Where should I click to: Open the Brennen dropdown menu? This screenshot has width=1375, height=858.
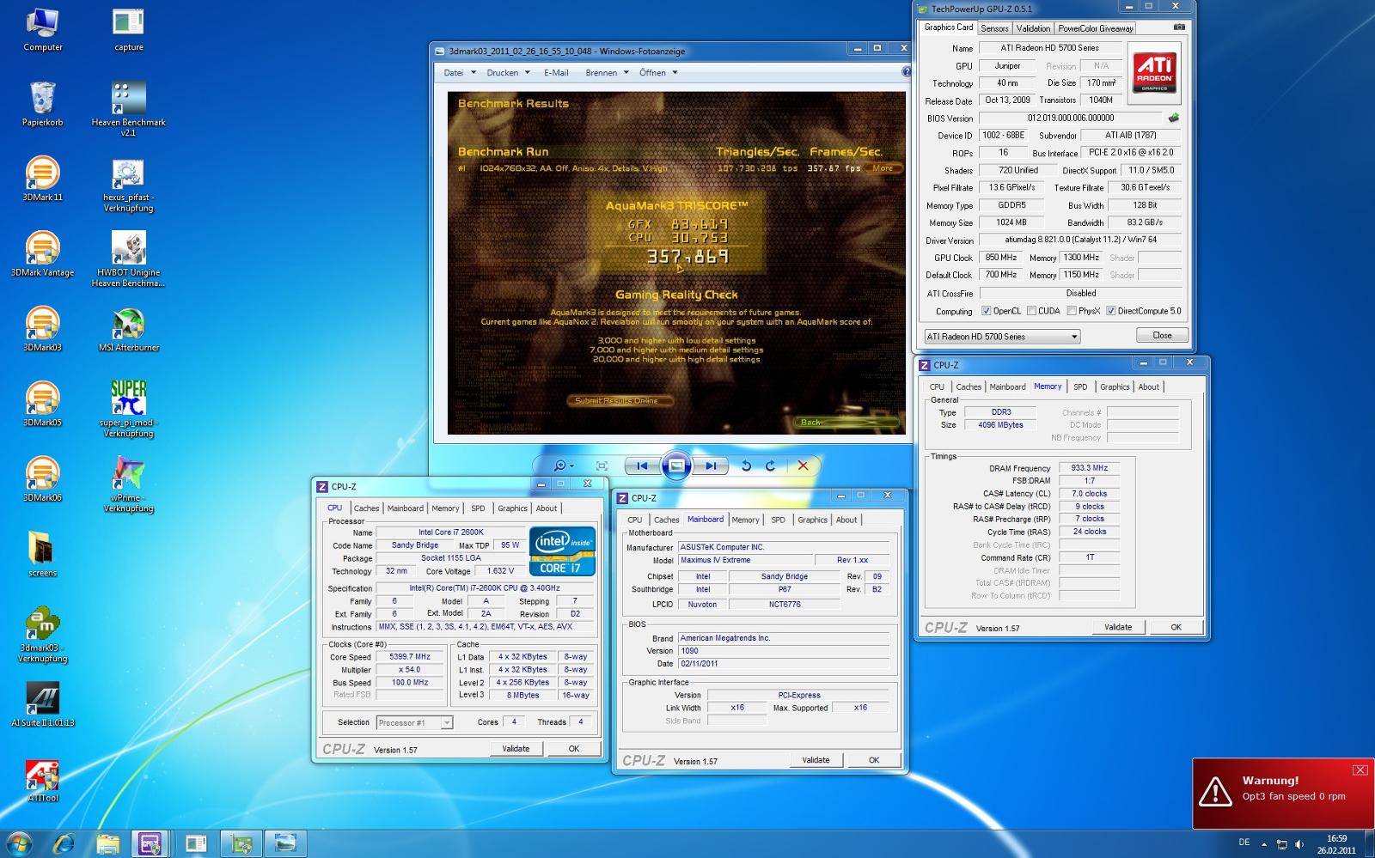tap(607, 73)
